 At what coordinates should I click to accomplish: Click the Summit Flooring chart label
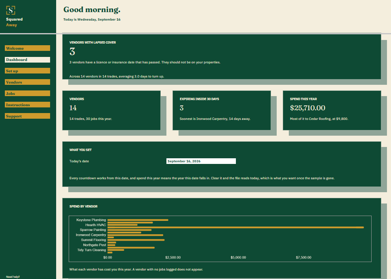[x=93, y=240]
